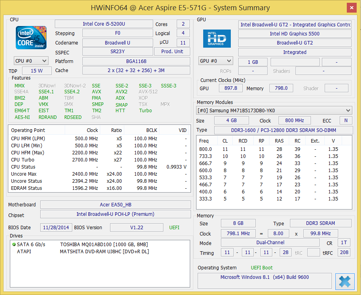Select the 333.3 frequency timing row
Viewport: 361px width, 295px height.
point(274,199)
